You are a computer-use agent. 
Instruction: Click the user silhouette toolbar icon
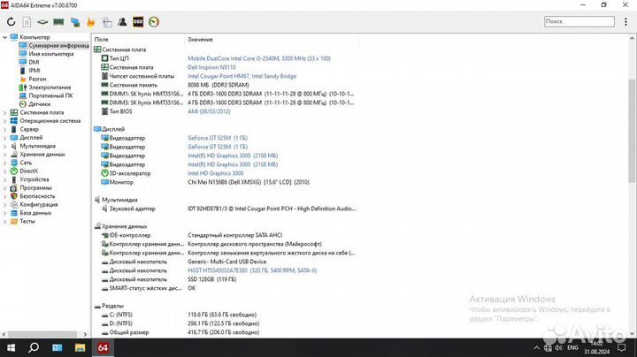click(x=122, y=22)
